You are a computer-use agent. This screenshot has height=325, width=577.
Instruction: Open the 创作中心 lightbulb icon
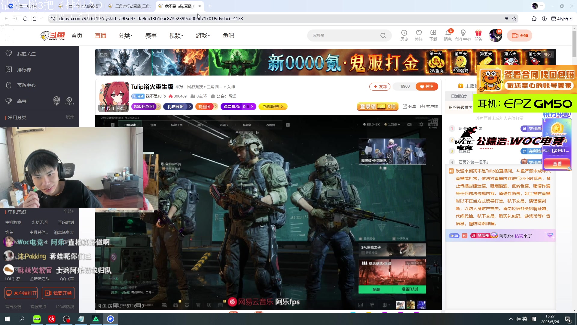[x=463, y=35]
